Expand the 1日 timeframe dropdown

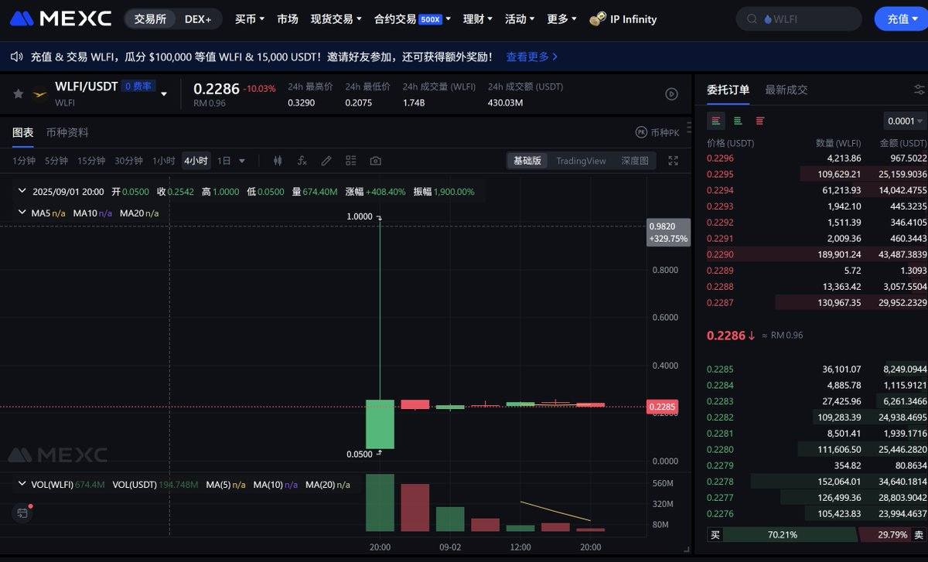pyautogui.click(x=231, y=161)
